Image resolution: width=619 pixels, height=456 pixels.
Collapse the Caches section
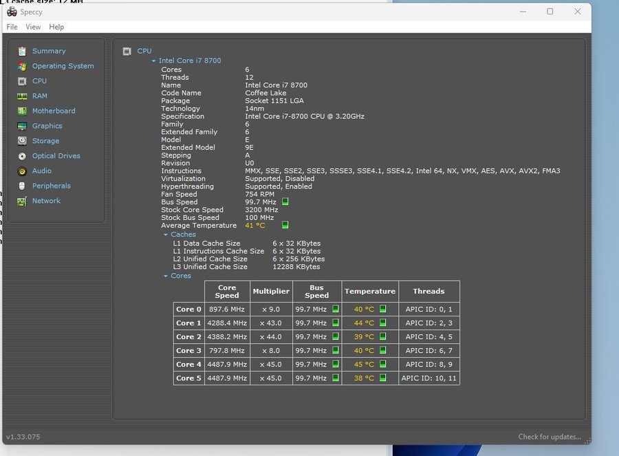[x=166, y=235]
